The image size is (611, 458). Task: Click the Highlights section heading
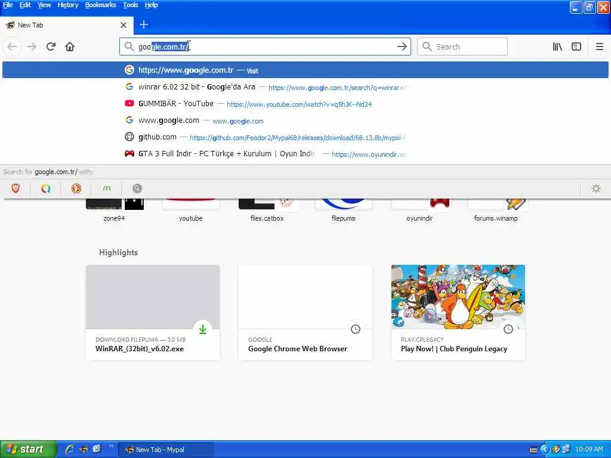[x=119, y=252]
